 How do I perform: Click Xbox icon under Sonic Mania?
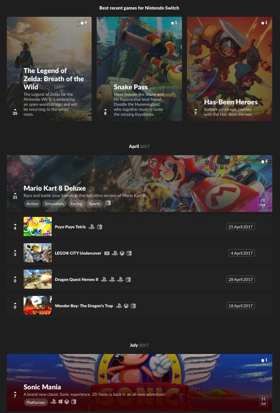pyautogui.click(x=67, y=402)
